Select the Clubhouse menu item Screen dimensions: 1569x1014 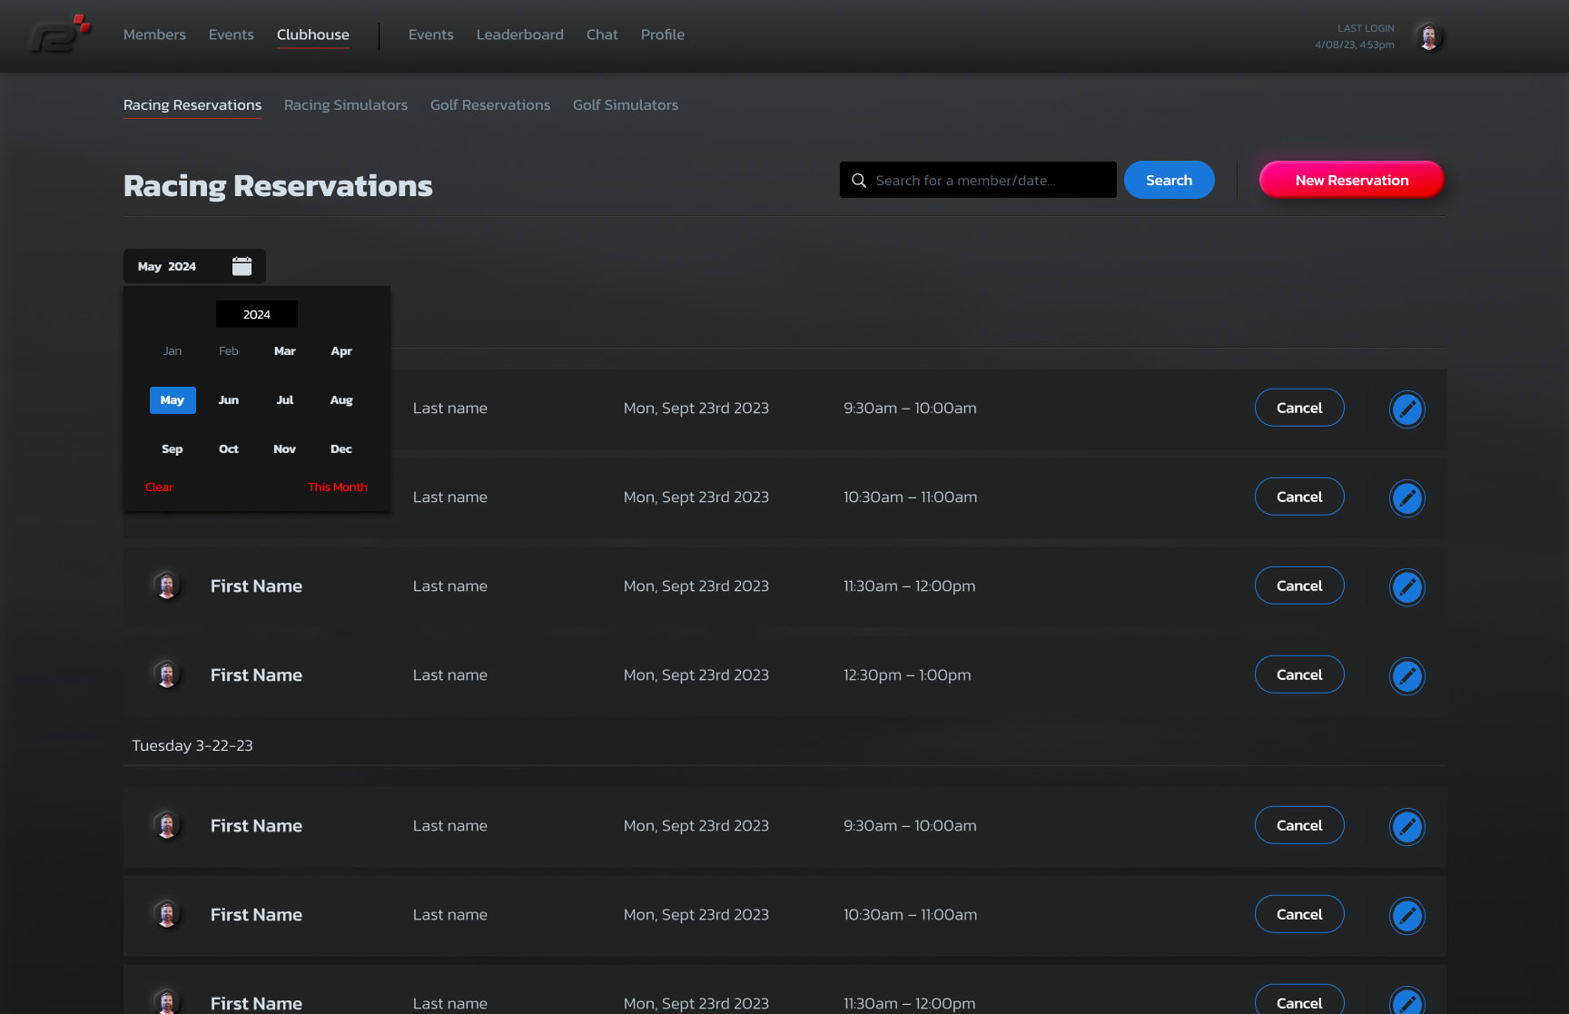pyautogui.click(x=313, y=34)
